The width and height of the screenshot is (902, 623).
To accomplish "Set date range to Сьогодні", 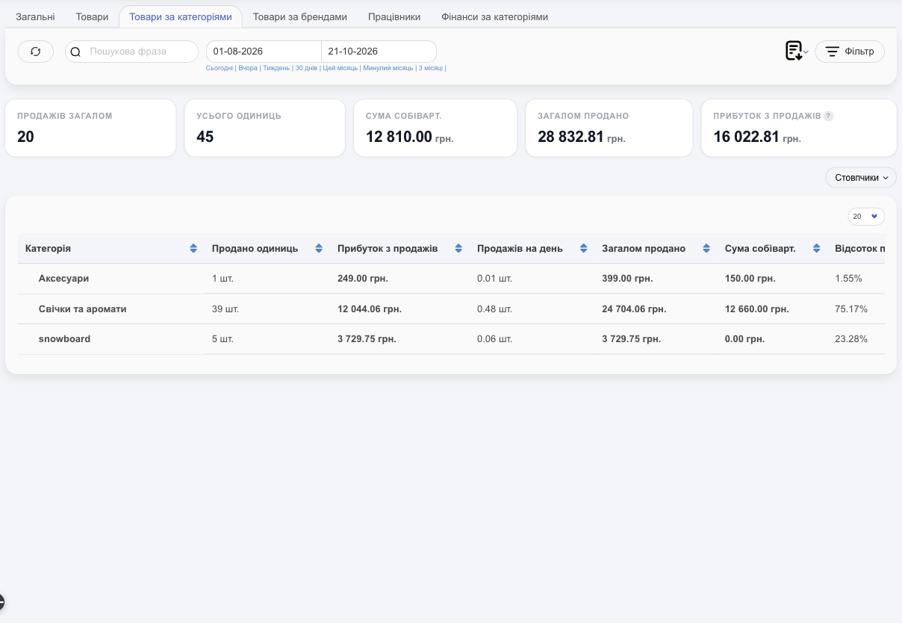I will click(x=220, y=68).
